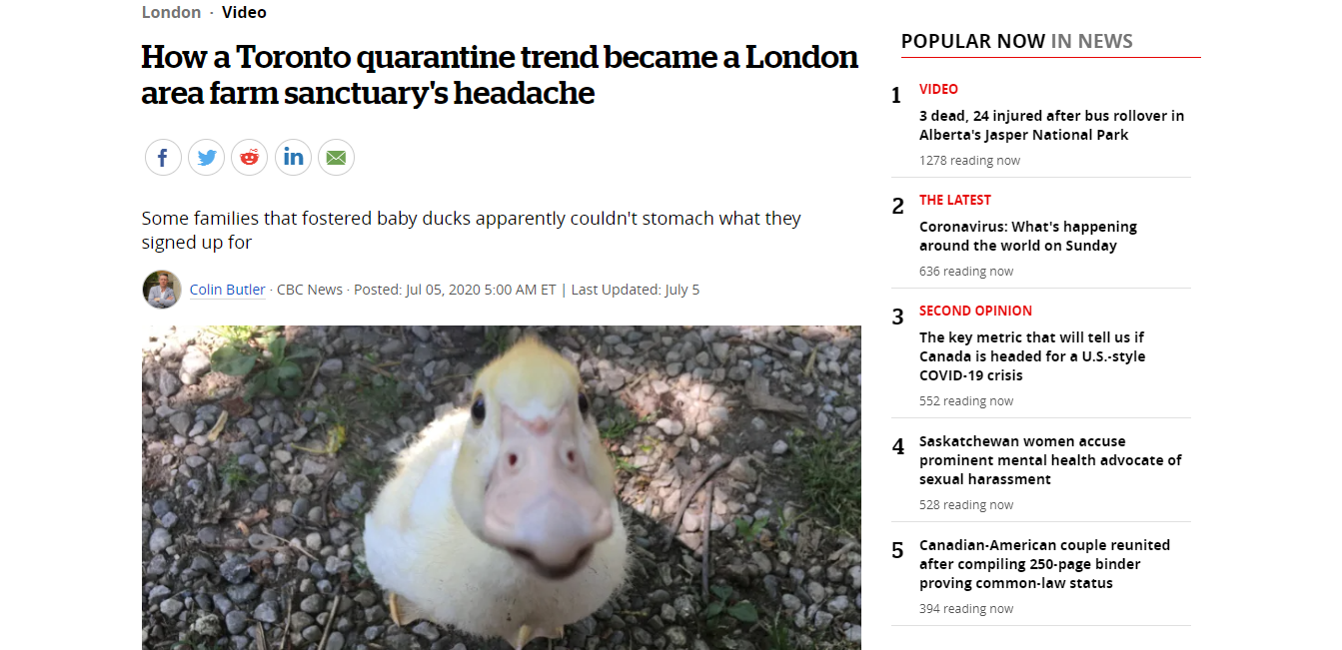Click the Popular Now in News heading
The image size is (1342, 650).
[x=1016, y=41]
